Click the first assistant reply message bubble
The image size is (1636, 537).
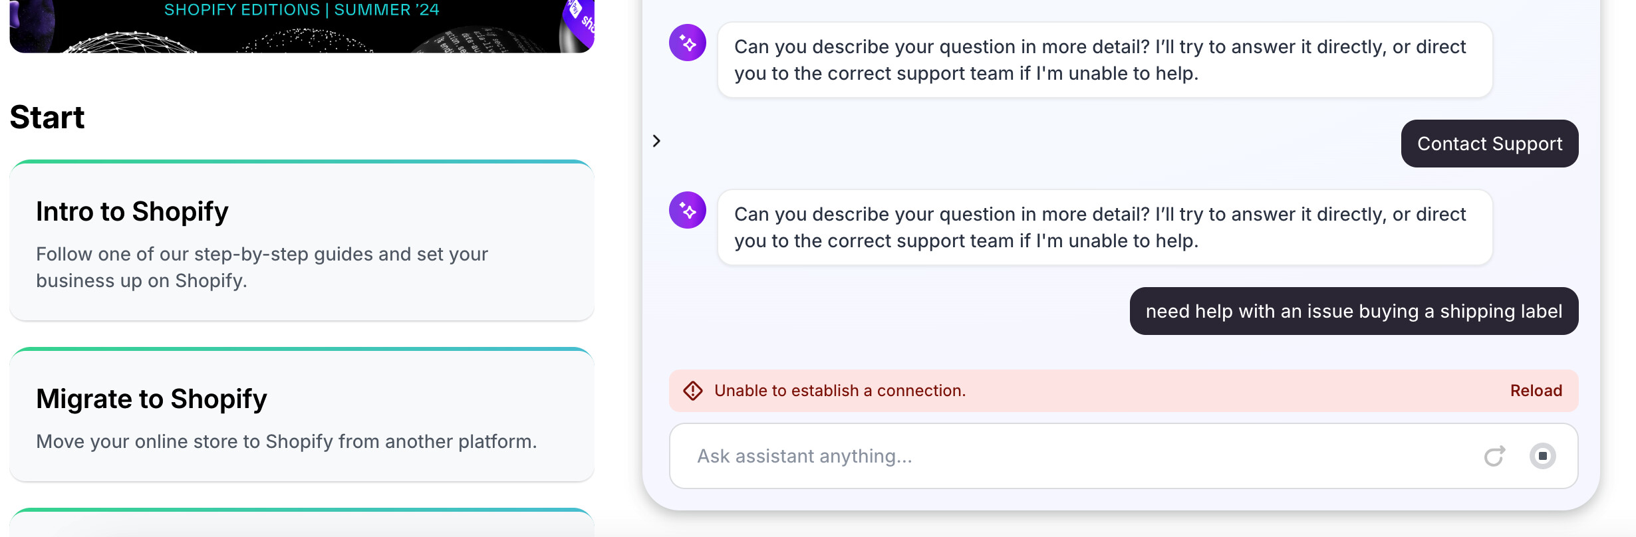[1104, 60]
